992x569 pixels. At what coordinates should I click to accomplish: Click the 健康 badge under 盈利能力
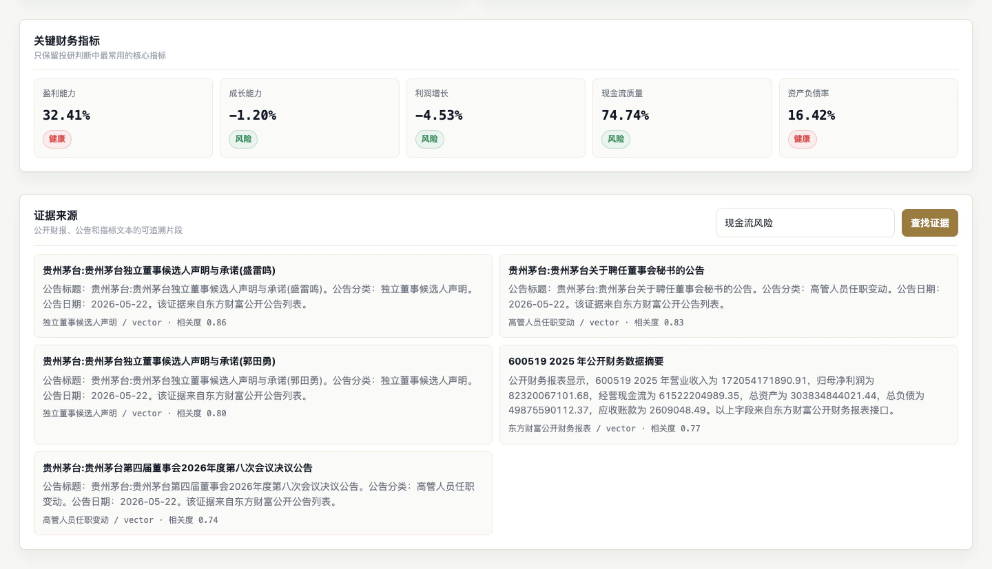click(x=57, y=139)
